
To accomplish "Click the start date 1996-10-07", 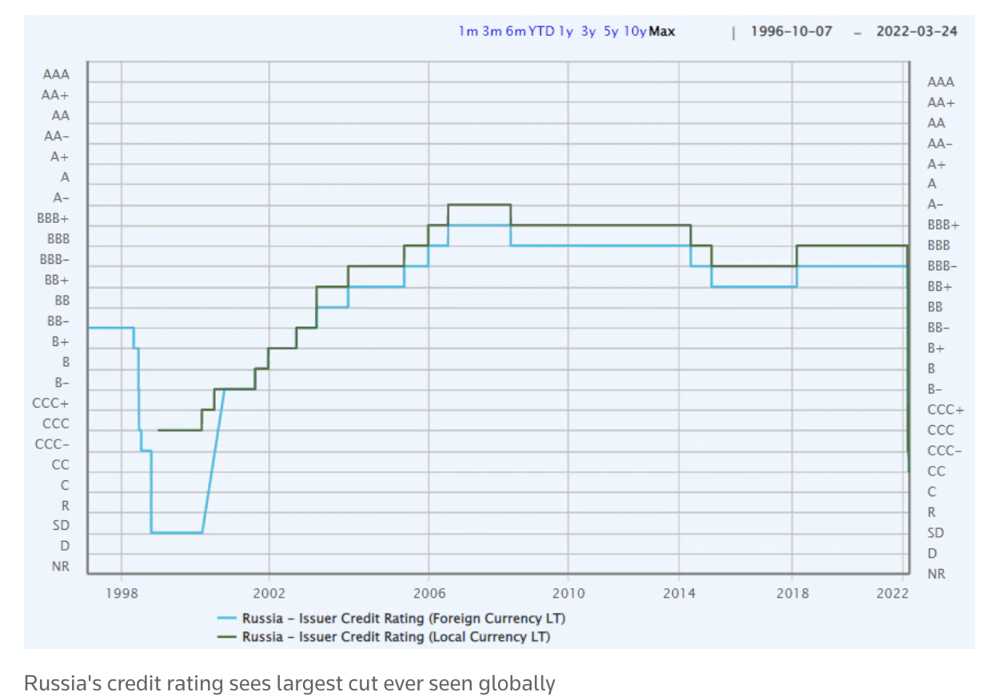I will coord(791,31).
